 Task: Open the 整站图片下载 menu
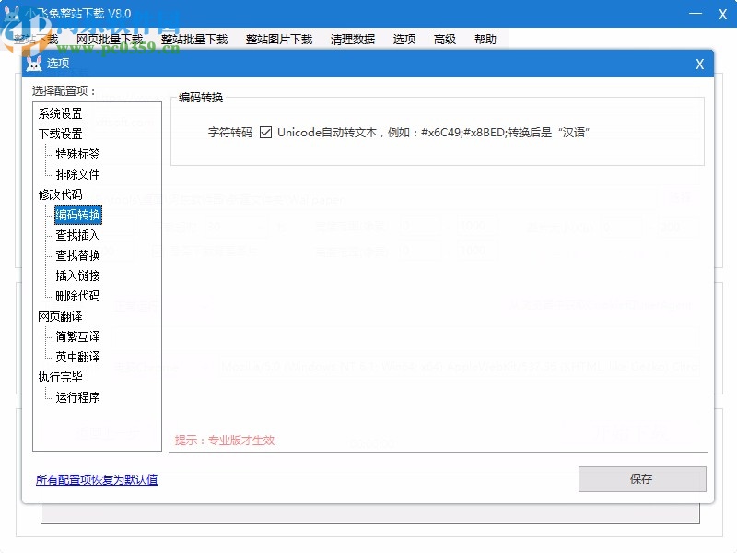click(x=279, y=39)
